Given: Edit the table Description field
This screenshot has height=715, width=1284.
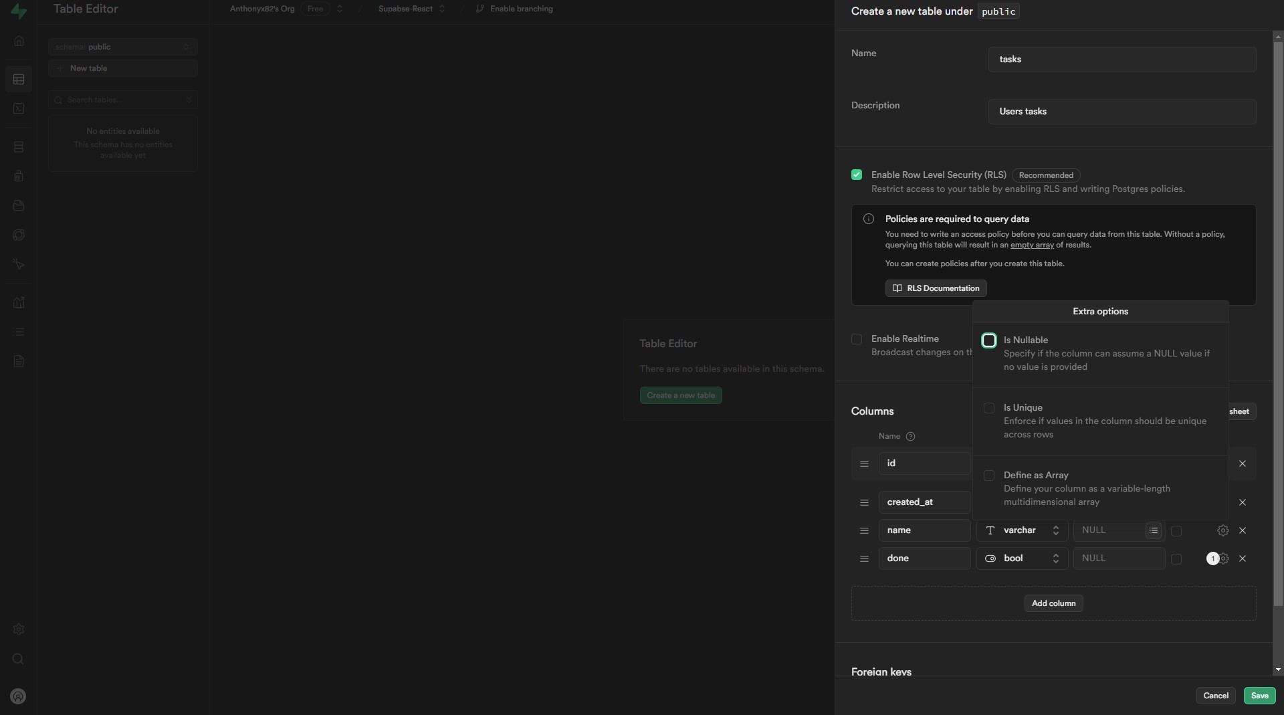Looking at the screenshot, I should [x=1121, y=112].
